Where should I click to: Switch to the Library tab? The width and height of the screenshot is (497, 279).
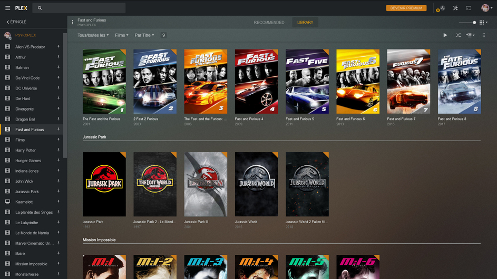coord(305,23)
